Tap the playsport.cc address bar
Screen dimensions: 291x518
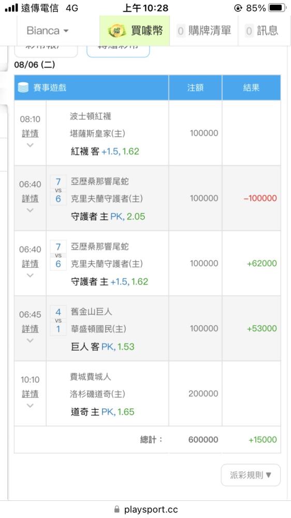[x=146, y=509]
